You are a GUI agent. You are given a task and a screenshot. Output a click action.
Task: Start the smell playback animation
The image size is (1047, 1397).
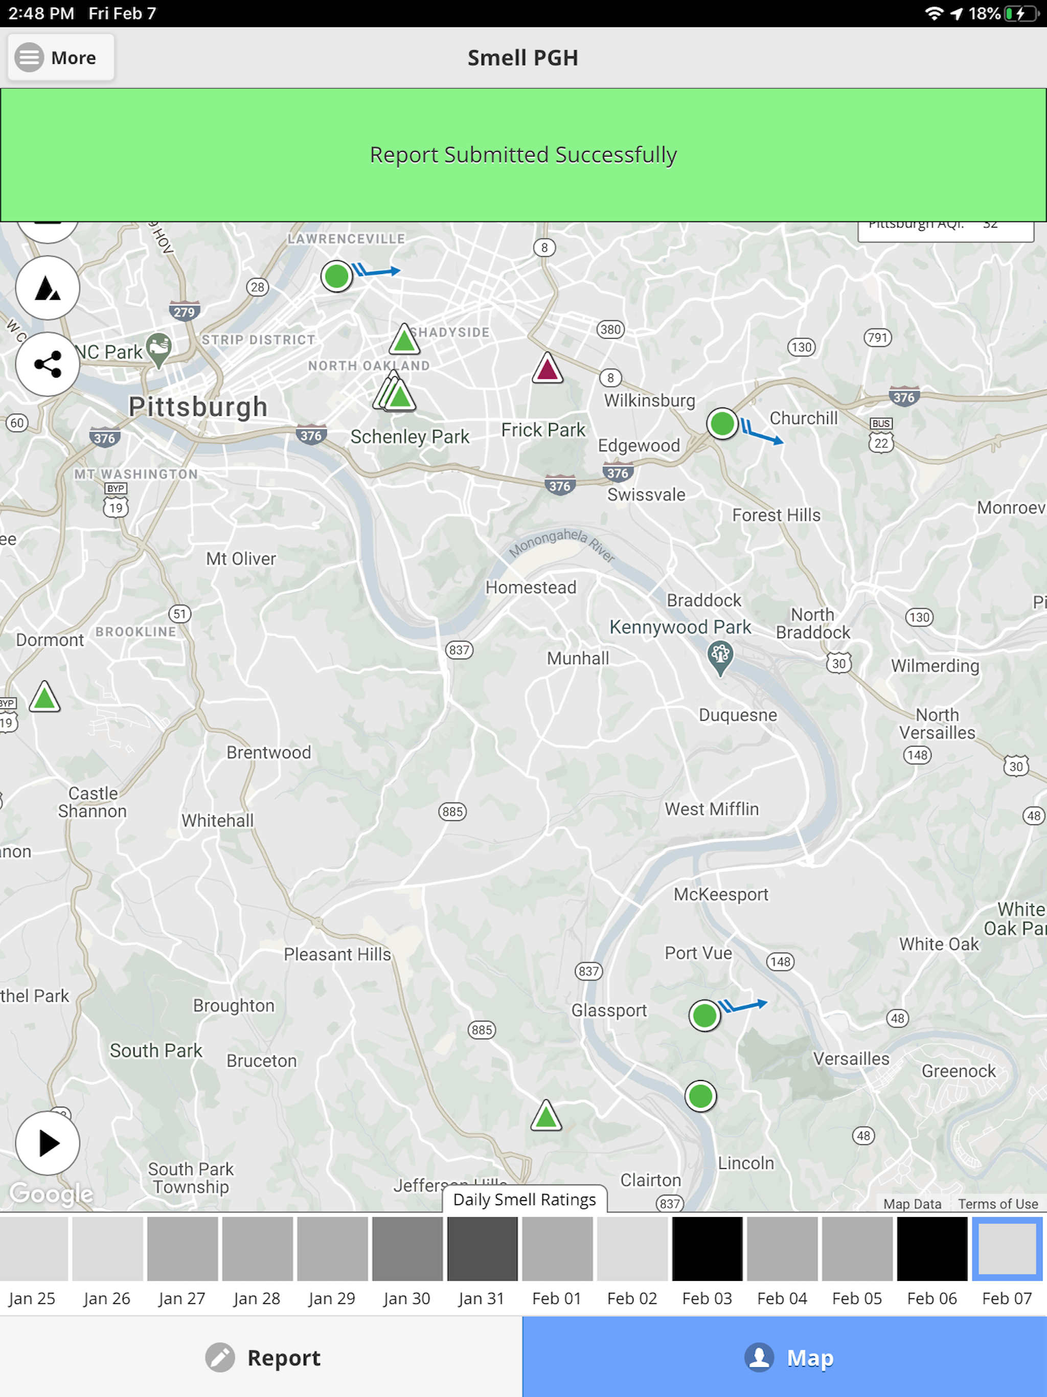pyautogui.click(x=48, y=1143)
